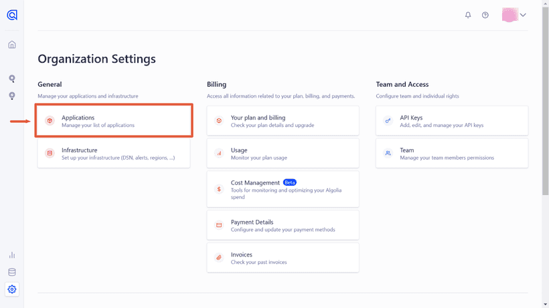Click the Applications cube icon

[x=50, y=120]
